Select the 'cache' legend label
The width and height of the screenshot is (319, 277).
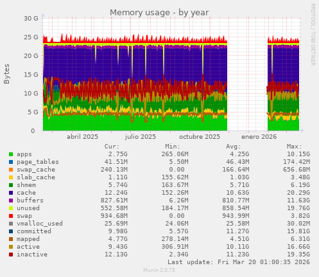coord(26,193)
